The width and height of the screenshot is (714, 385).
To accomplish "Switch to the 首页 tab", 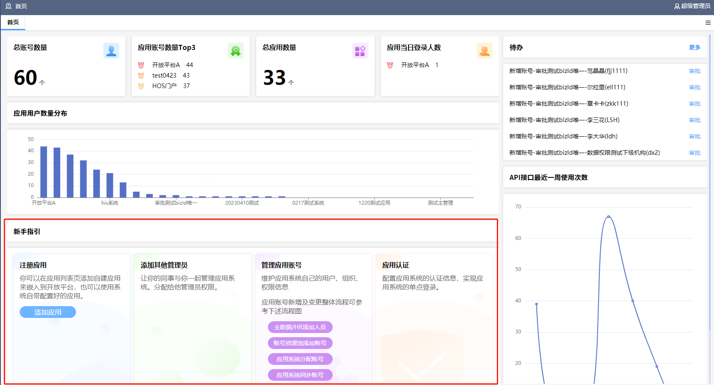I will click(13, 22).
